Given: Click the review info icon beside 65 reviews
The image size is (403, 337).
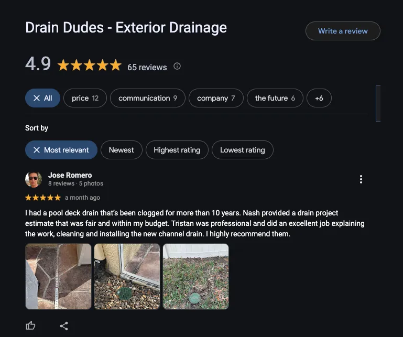Looking at the screenshot, I should click(177, 67).
